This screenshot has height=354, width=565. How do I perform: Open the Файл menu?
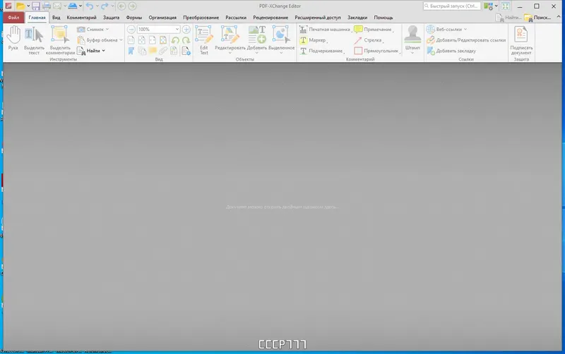13,17
